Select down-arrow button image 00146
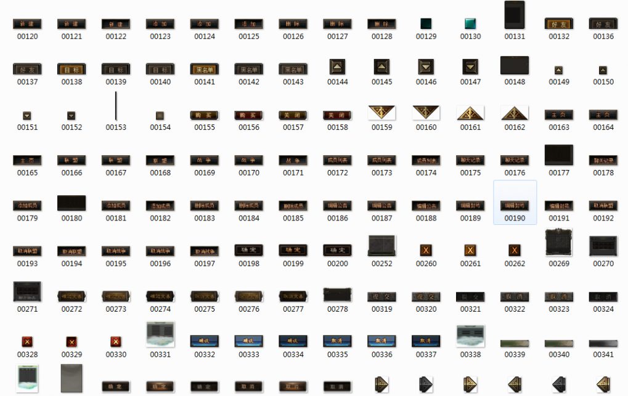This screenshot has height=396, width=628. click(426, 67)
